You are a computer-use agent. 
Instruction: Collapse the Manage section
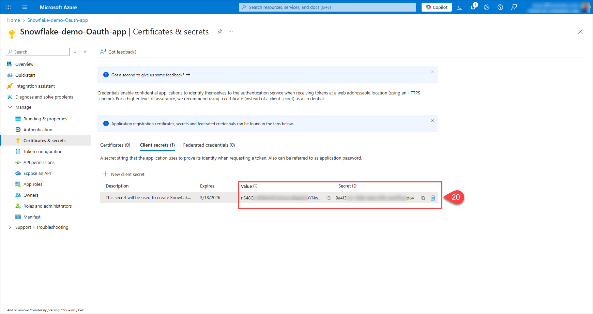coord(10,107)
